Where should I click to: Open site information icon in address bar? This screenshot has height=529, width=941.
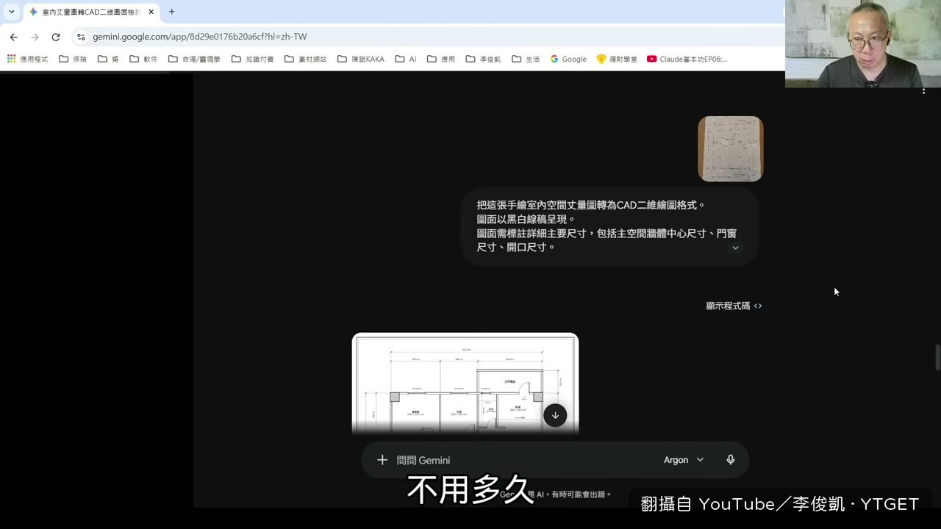(x=81, y=37)
